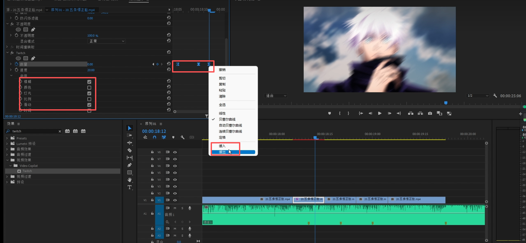This screenshot has width=526, height=243.
Task: Open playback resolution 1/2 dropdown
Action: point(478,96)
